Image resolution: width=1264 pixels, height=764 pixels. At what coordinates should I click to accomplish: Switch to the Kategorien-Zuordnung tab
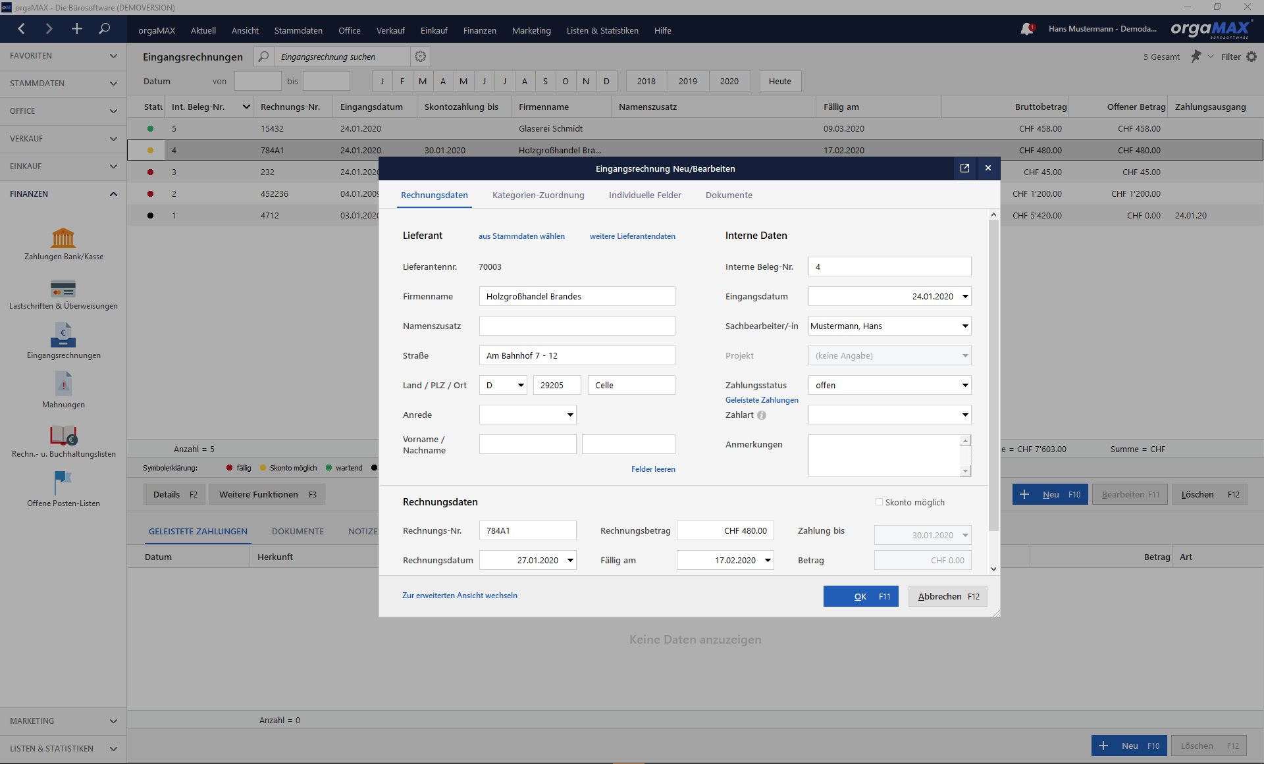click(x=539, y=195)
